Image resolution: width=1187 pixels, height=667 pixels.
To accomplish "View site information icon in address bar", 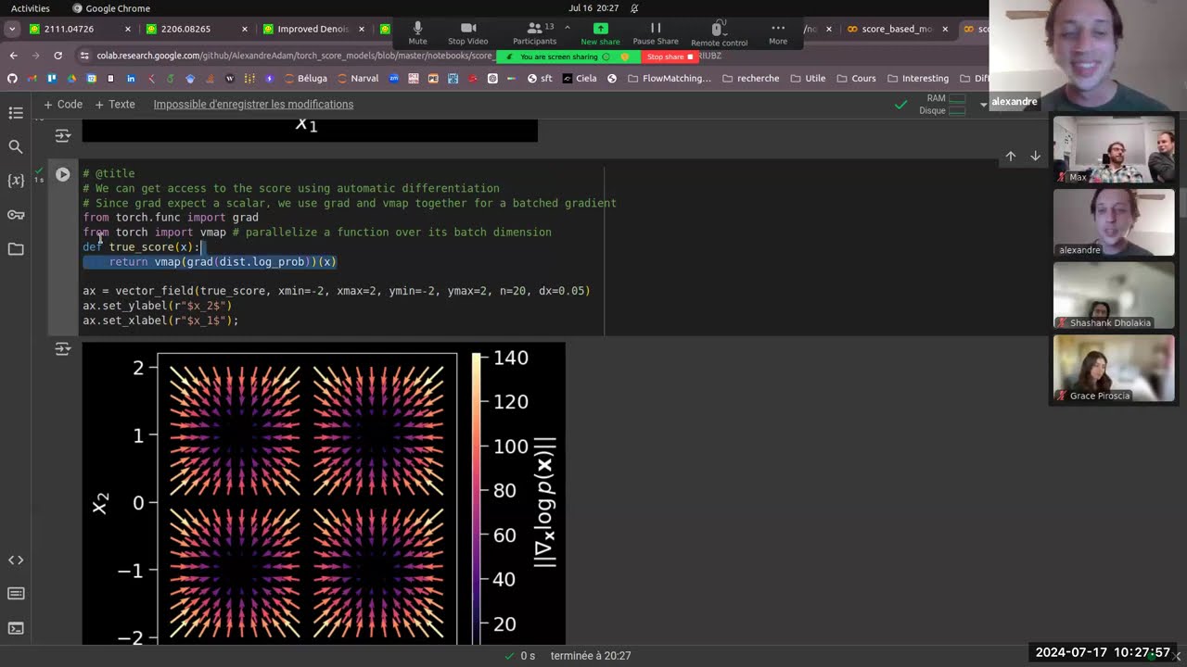I will pos(85,56).
